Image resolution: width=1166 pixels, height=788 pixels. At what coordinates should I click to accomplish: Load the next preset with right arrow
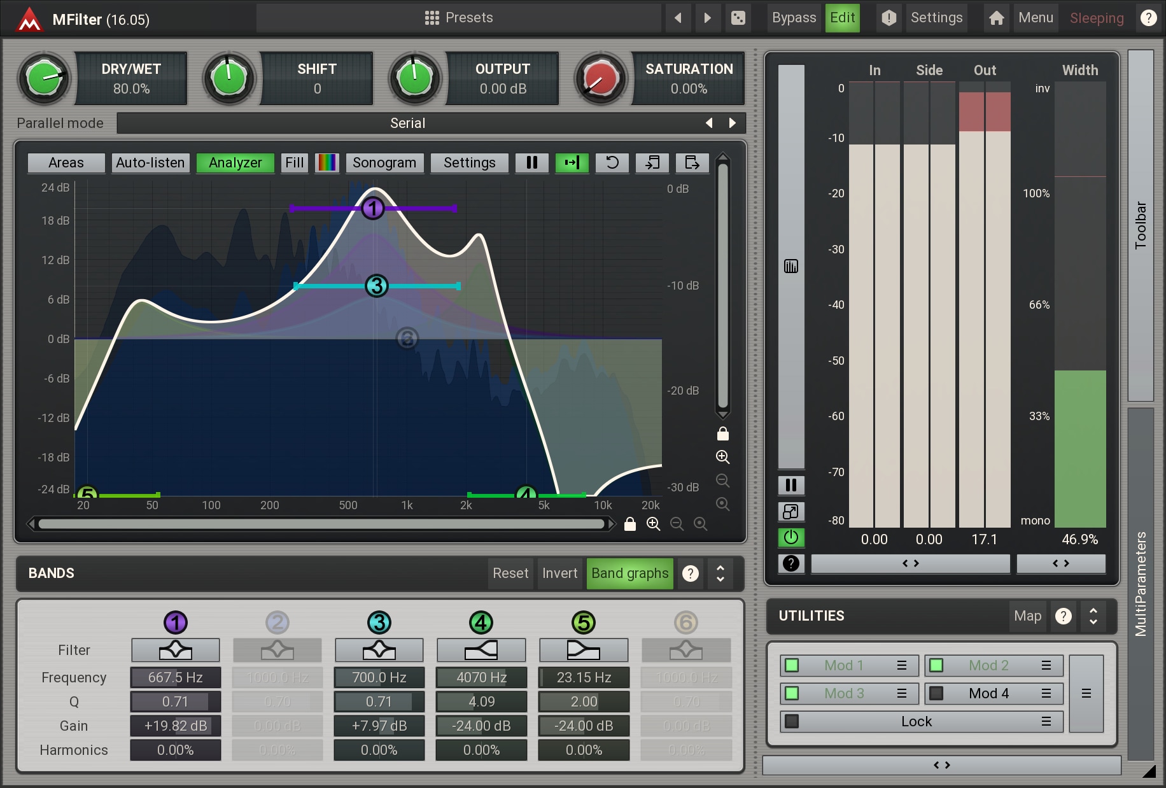[x=707, y=18]
